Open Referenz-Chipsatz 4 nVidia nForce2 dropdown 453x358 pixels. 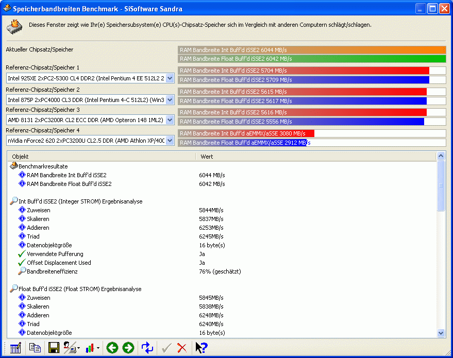[170, 141]
